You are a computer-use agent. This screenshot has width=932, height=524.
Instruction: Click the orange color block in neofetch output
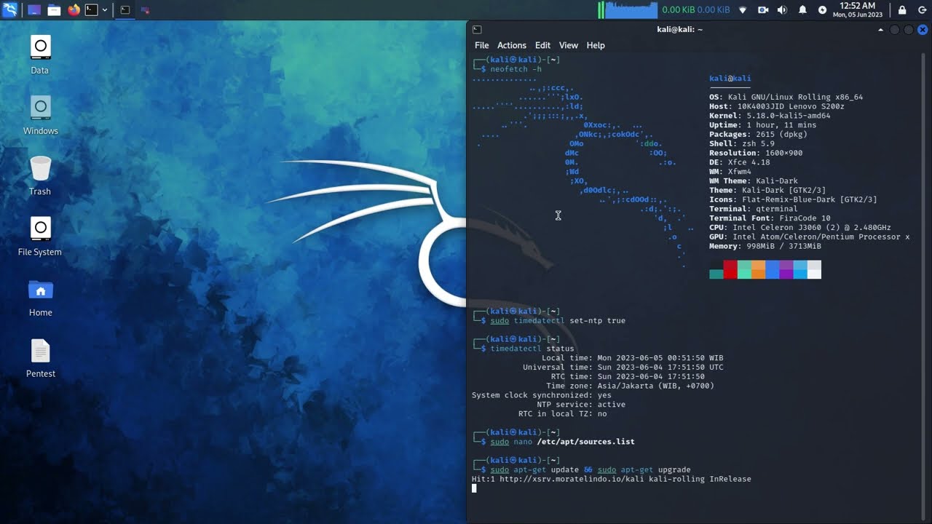pos(758,270)
